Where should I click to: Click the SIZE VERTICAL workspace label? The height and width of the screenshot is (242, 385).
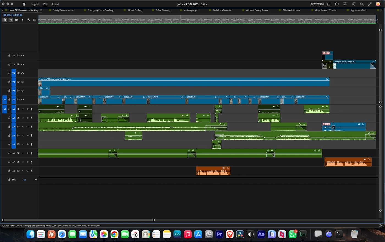[x=318, y=4]
